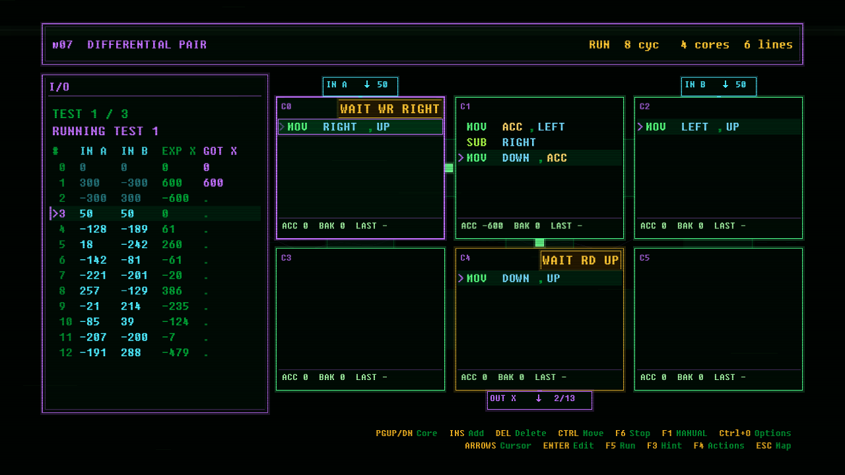Click the ACC -600 register in core C1
845x475 pixels.
pyautogui.click(x=482, y=226)
